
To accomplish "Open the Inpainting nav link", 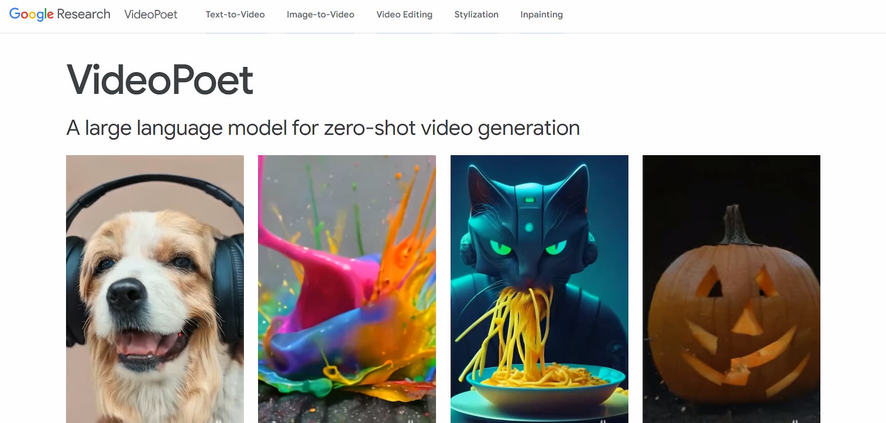I will point(541,14).
